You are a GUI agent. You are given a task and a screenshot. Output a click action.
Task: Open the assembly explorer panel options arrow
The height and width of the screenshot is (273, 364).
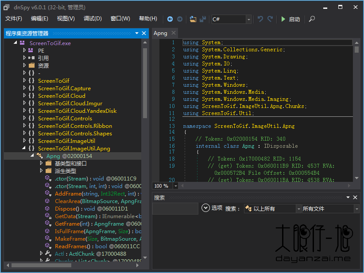point(137,33)
